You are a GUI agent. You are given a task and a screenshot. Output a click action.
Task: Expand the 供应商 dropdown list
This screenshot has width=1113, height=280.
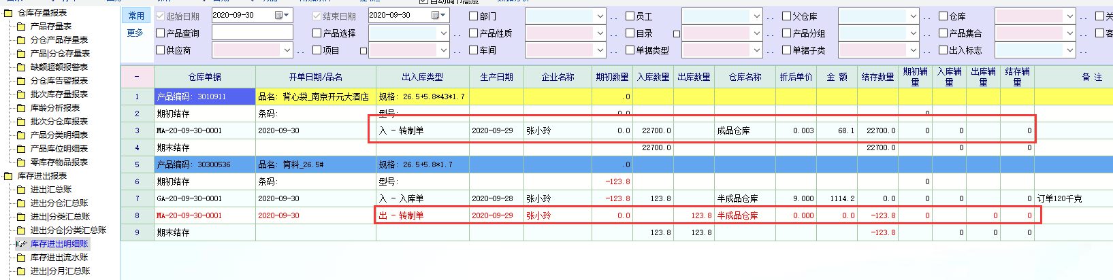[287, 50]
